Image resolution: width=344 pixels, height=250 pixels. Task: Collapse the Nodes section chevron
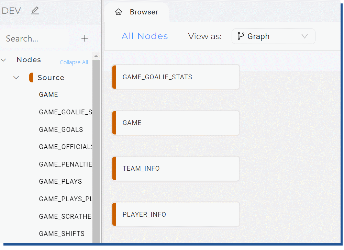(x=4, y=59)
